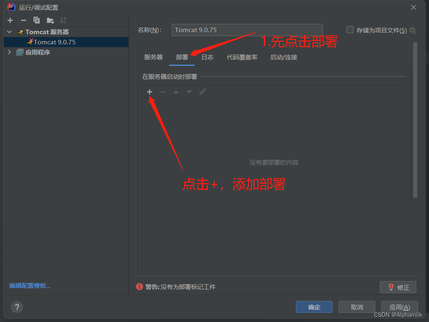Switch to the 部署 tab
This screenshot has width=429, height=322.
pyautogui.click(x=182, y=57)
